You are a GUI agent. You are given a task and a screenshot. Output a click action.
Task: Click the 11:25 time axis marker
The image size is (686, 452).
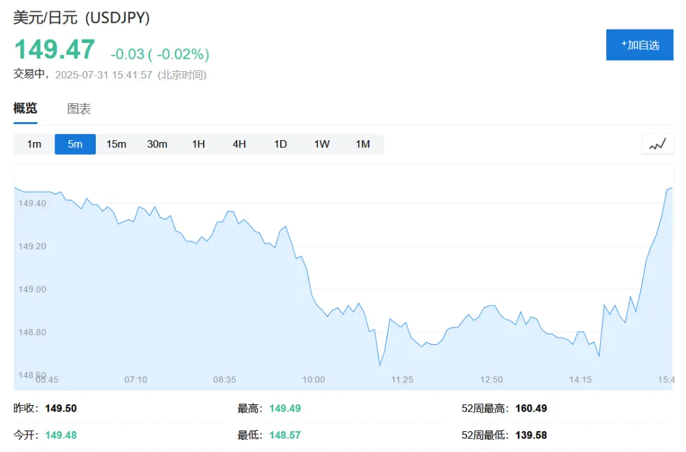click(x=402, y=380)
